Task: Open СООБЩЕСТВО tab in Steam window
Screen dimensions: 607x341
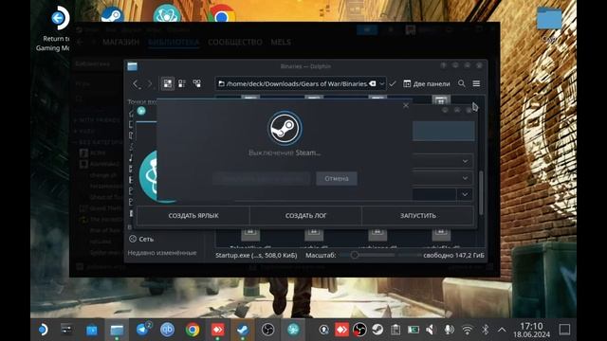Action: (x=235, y=42)
